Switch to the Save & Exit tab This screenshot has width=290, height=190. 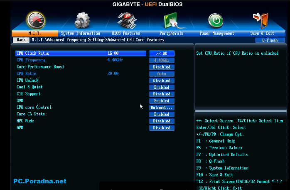[x=262, y=34]
